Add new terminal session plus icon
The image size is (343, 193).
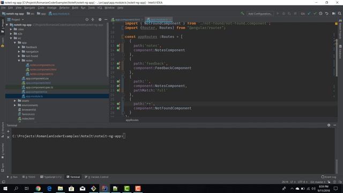tap(9, 131)
